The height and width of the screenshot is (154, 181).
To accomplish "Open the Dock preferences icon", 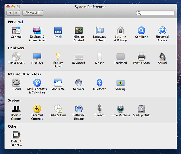I will tap(58, 30).
